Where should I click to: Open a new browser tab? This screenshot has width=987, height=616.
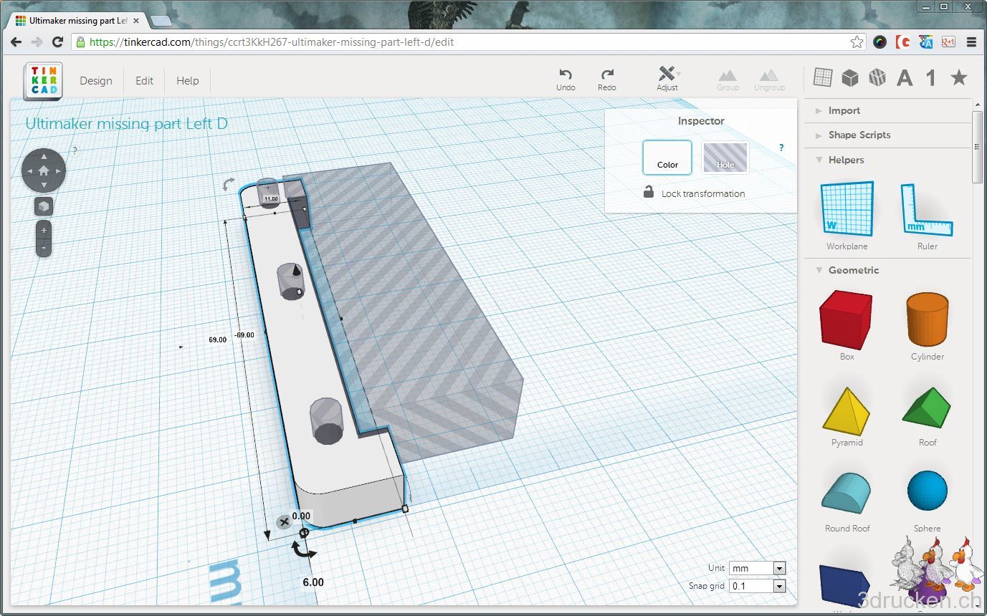point(161,21)
